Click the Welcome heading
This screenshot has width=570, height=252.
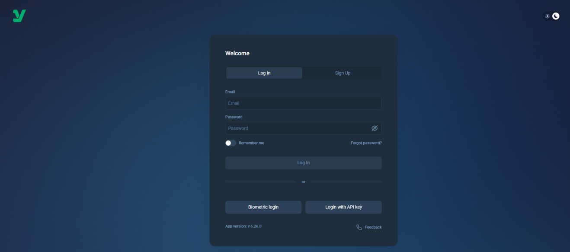tap(237, 54)
